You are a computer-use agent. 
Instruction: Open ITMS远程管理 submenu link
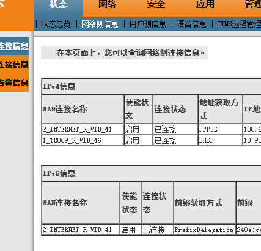point(239,24)
